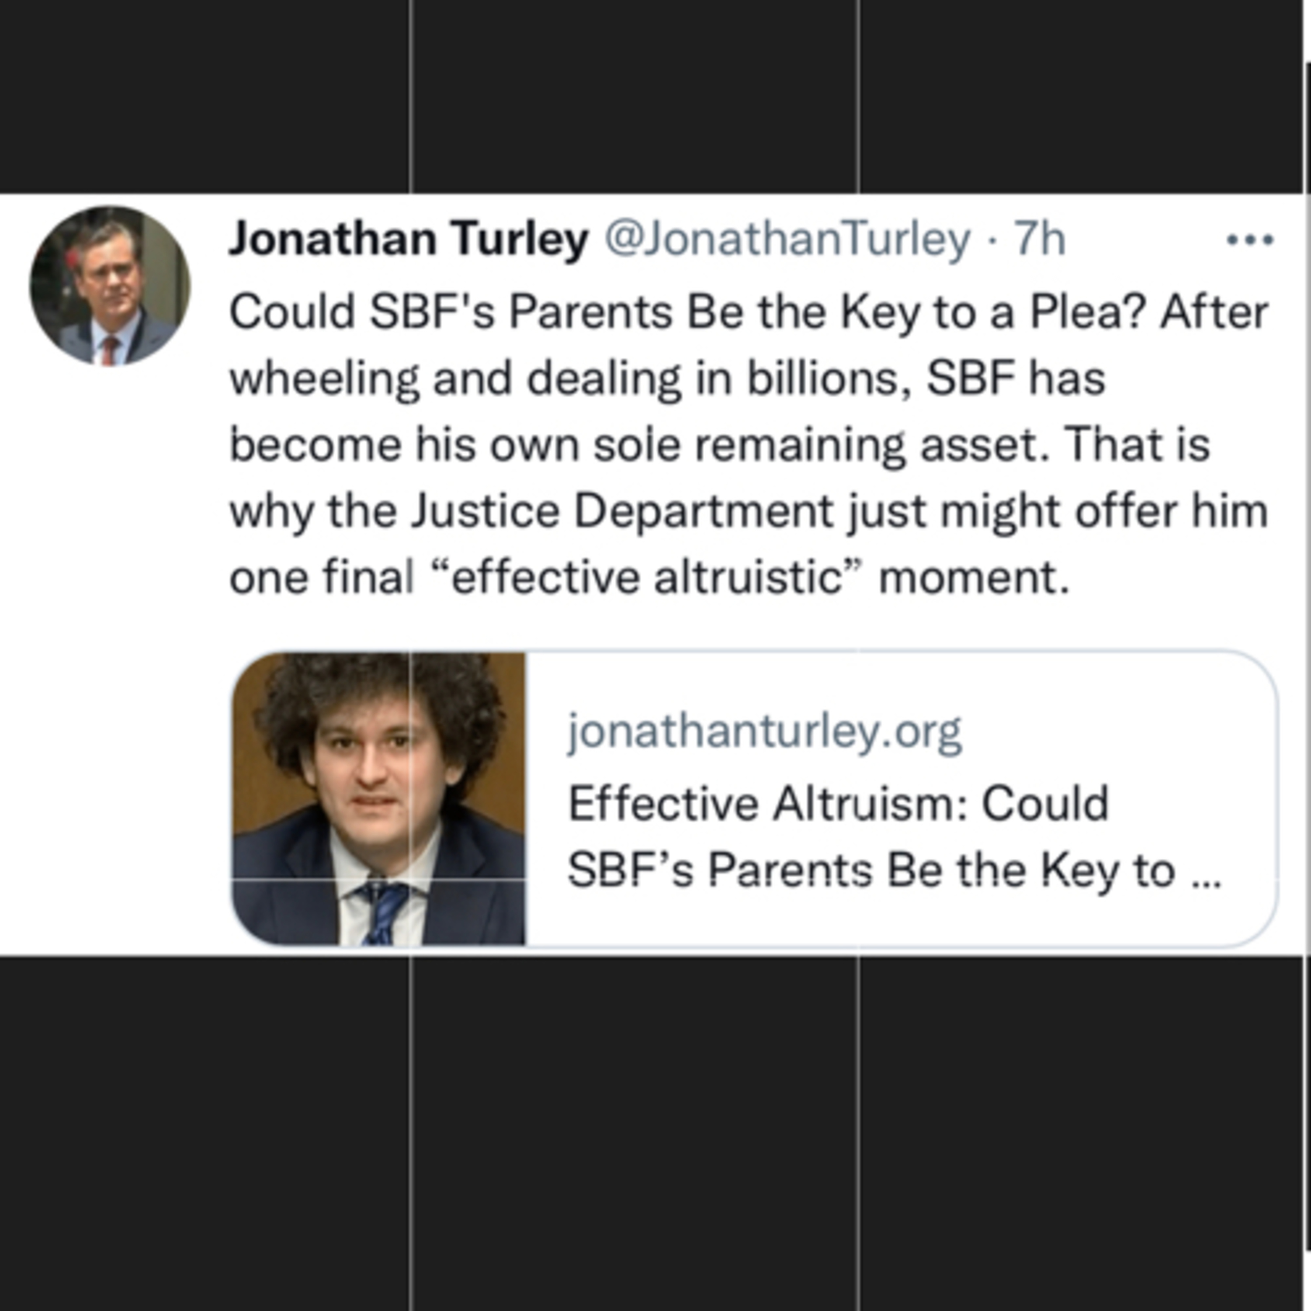
Task: Click Jonathan Turley's round profile avatar
Action: coord(110,286)
